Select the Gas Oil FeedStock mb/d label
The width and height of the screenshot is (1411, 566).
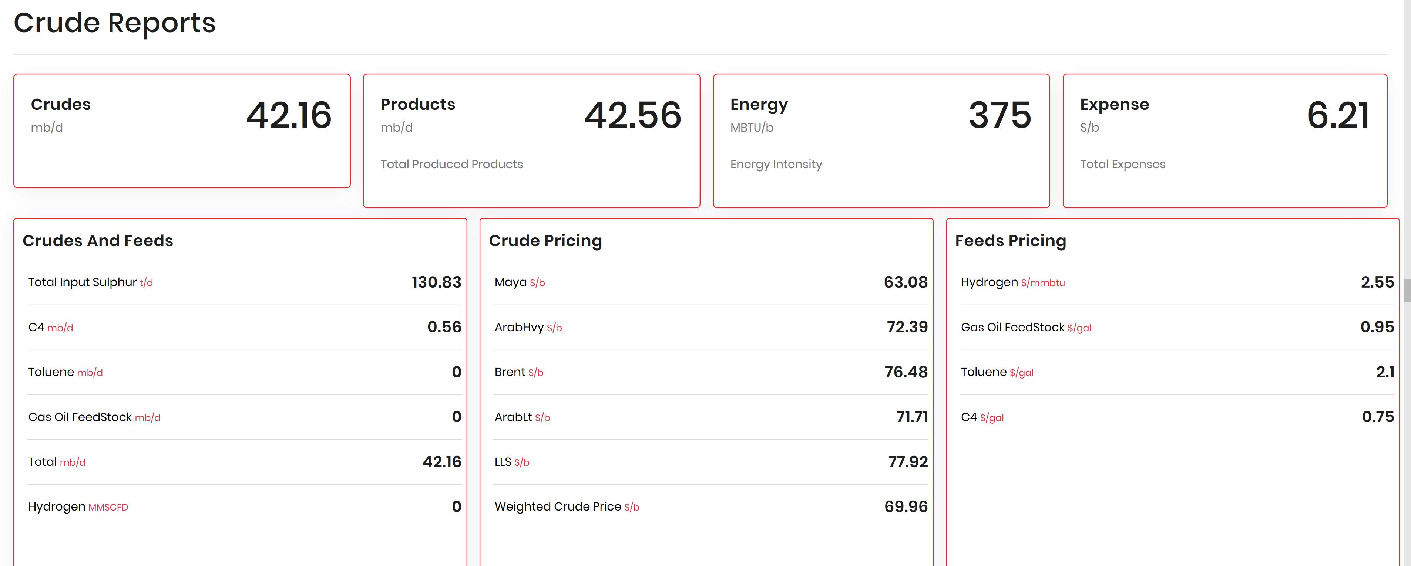94,417
